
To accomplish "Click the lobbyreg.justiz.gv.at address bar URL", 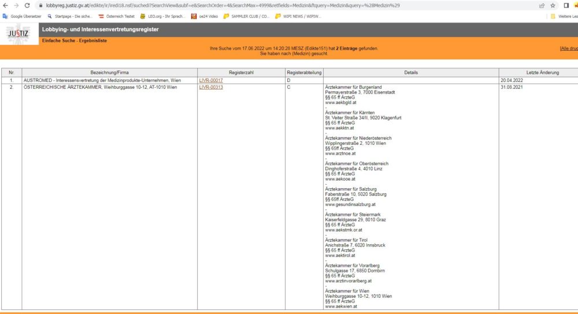I will [223, 6].
